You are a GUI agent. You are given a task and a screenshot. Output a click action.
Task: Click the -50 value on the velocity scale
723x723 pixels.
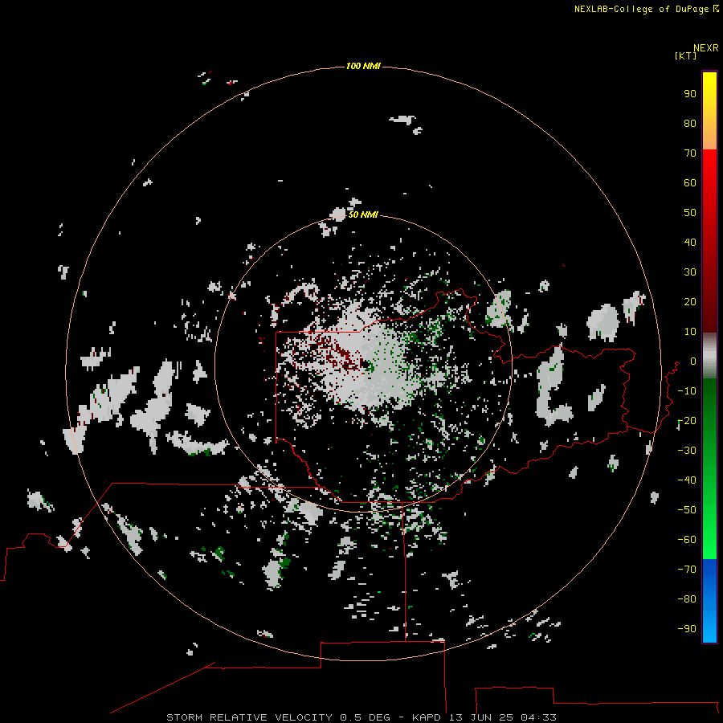[687, 510]
